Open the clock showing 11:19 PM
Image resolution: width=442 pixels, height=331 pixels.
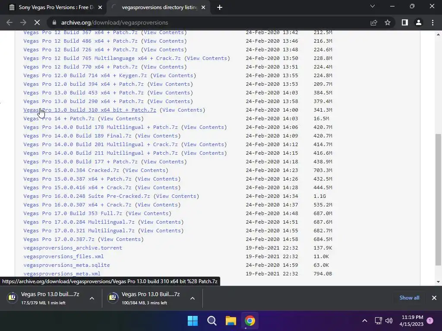(411, 321)
